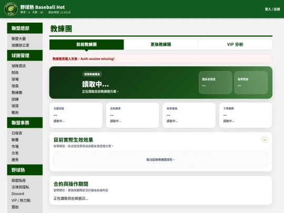
Task: Open 球隊資訊 sidebar link
Action: pyautogui.click(x=18, y=66)
